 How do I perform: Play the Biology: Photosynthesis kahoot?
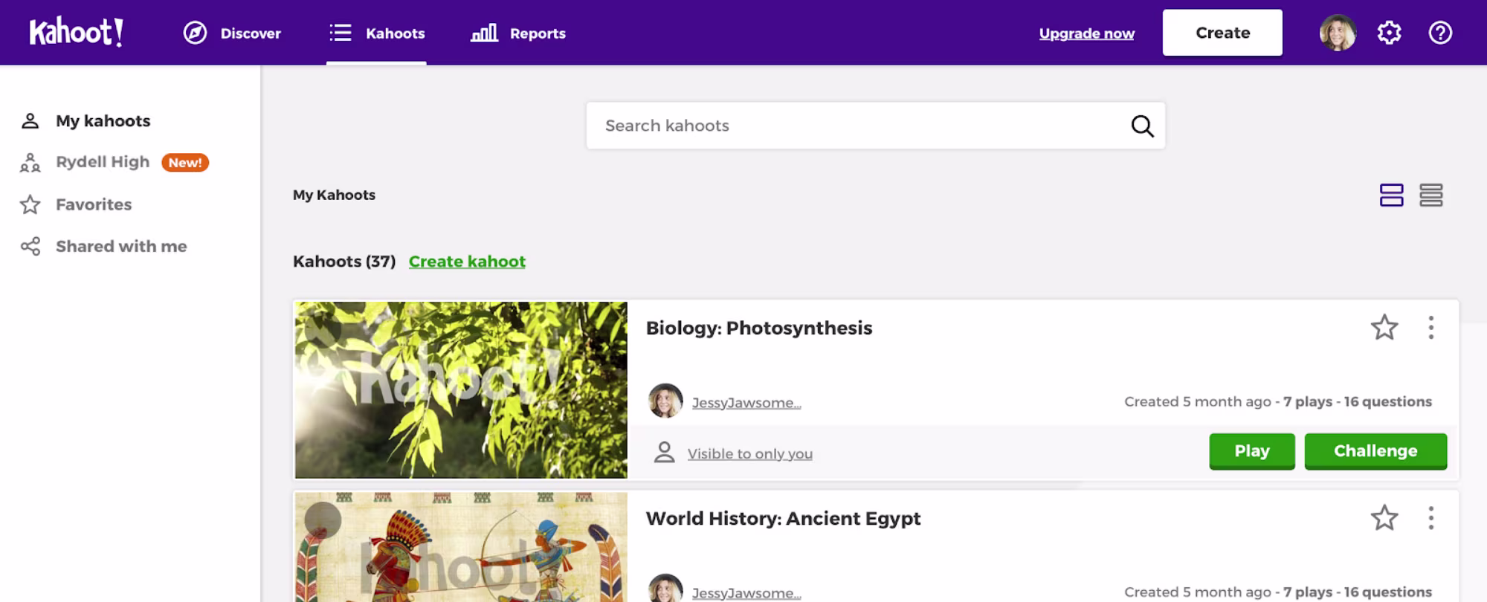pyautogui.click(x=1252, y=451)
